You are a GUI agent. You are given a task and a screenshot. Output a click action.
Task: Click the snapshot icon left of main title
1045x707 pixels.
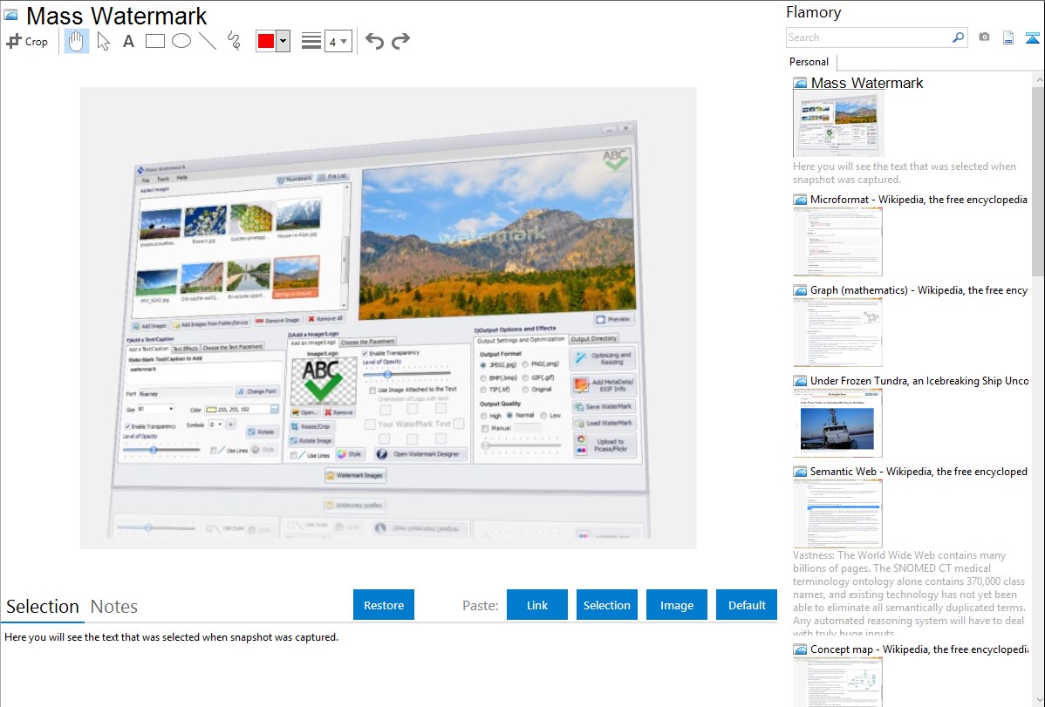[10, 15]
